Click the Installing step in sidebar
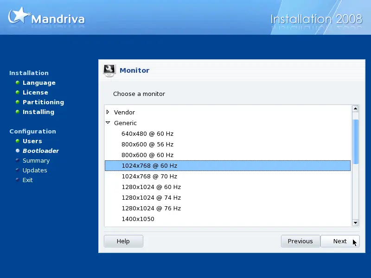The image size is (371, 278). (x=38, y=112)
